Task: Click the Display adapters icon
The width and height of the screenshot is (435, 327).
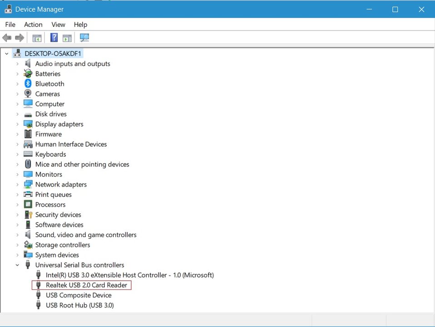Action: click(28, 124)
